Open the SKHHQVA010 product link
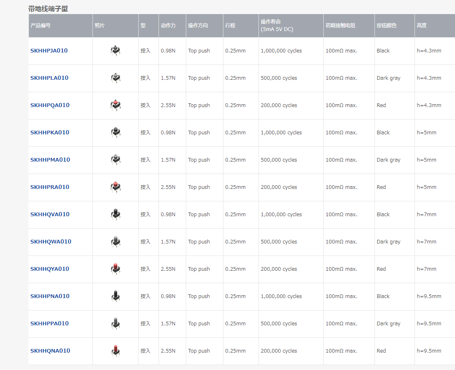Screen dimensions: 455x370 50,215
